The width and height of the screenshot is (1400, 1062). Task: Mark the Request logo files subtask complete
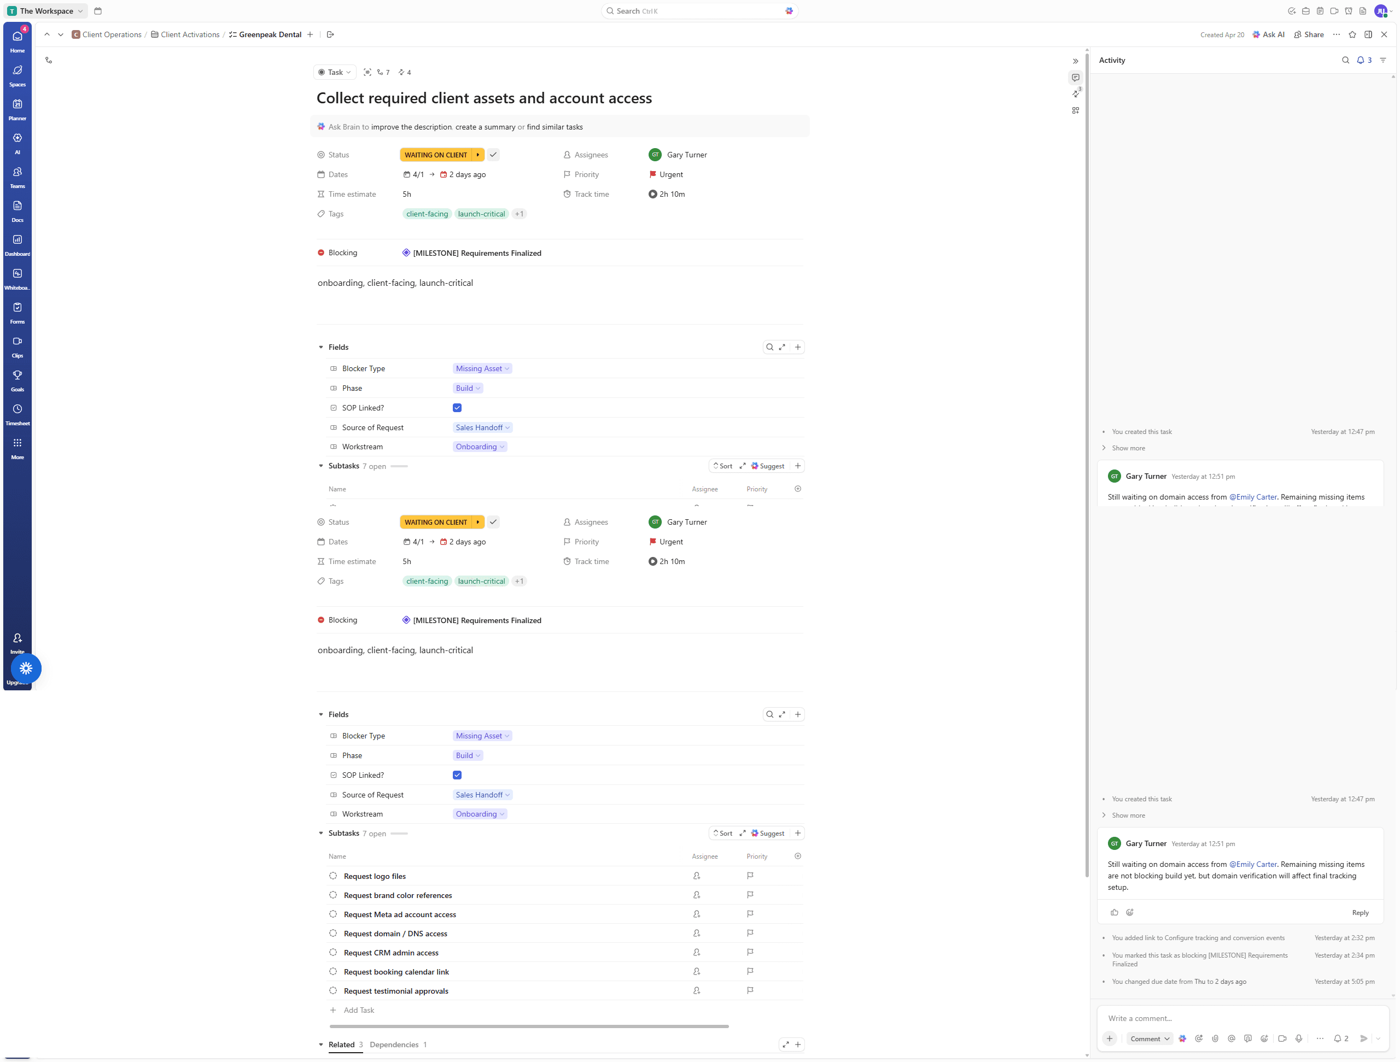[334, 876]
